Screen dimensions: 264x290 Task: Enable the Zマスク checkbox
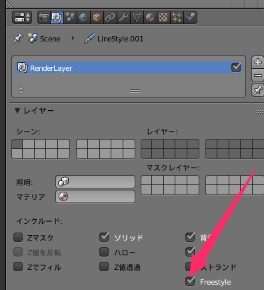(x=18, y=237)
